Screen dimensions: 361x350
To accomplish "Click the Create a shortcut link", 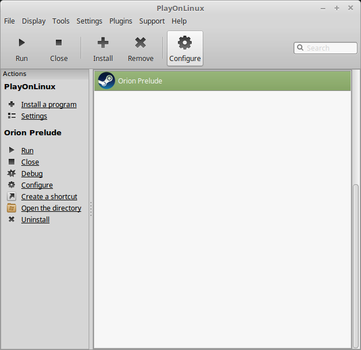I will tap(50, 197).
